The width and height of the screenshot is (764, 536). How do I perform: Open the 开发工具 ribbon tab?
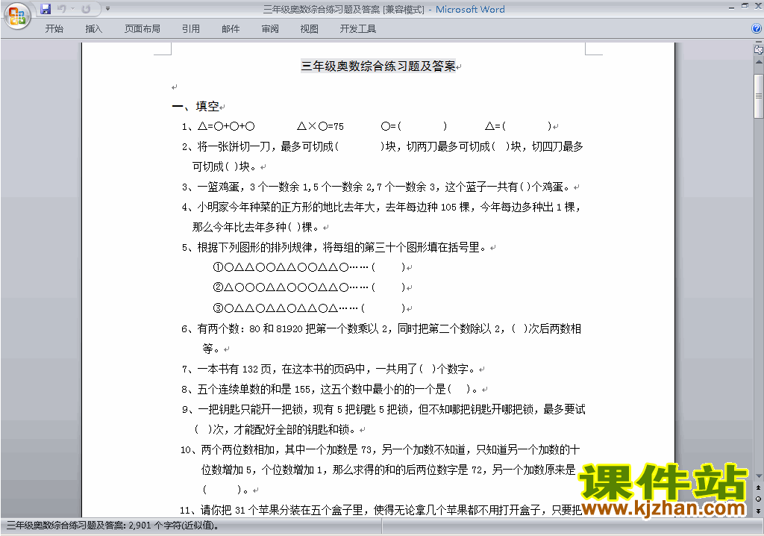pyautogui.click(x=357, y=29)
